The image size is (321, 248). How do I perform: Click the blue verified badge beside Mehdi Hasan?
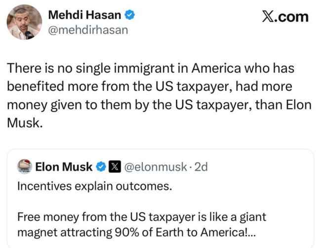point(129,15)
